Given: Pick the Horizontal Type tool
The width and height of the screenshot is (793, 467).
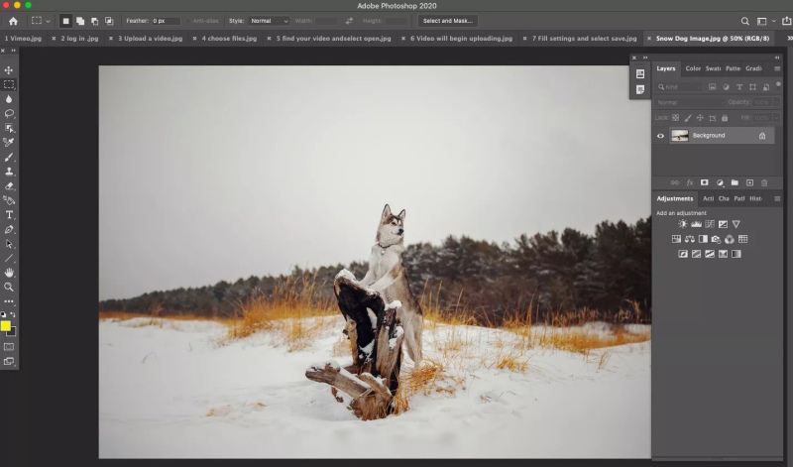Looking at the screenshot, I should 9,215.
